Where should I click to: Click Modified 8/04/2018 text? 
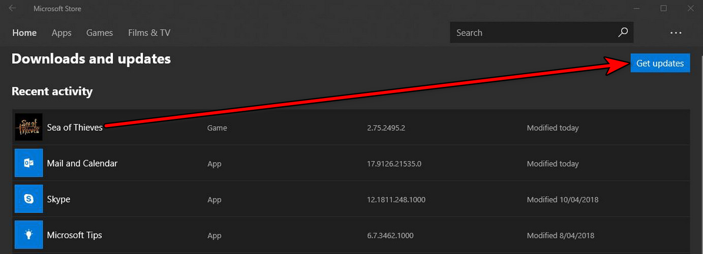(561, 236)
